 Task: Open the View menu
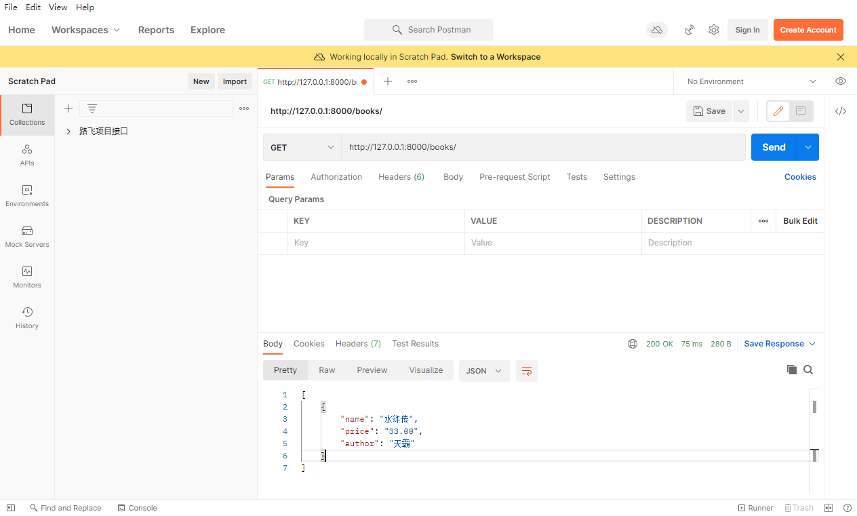58,7
